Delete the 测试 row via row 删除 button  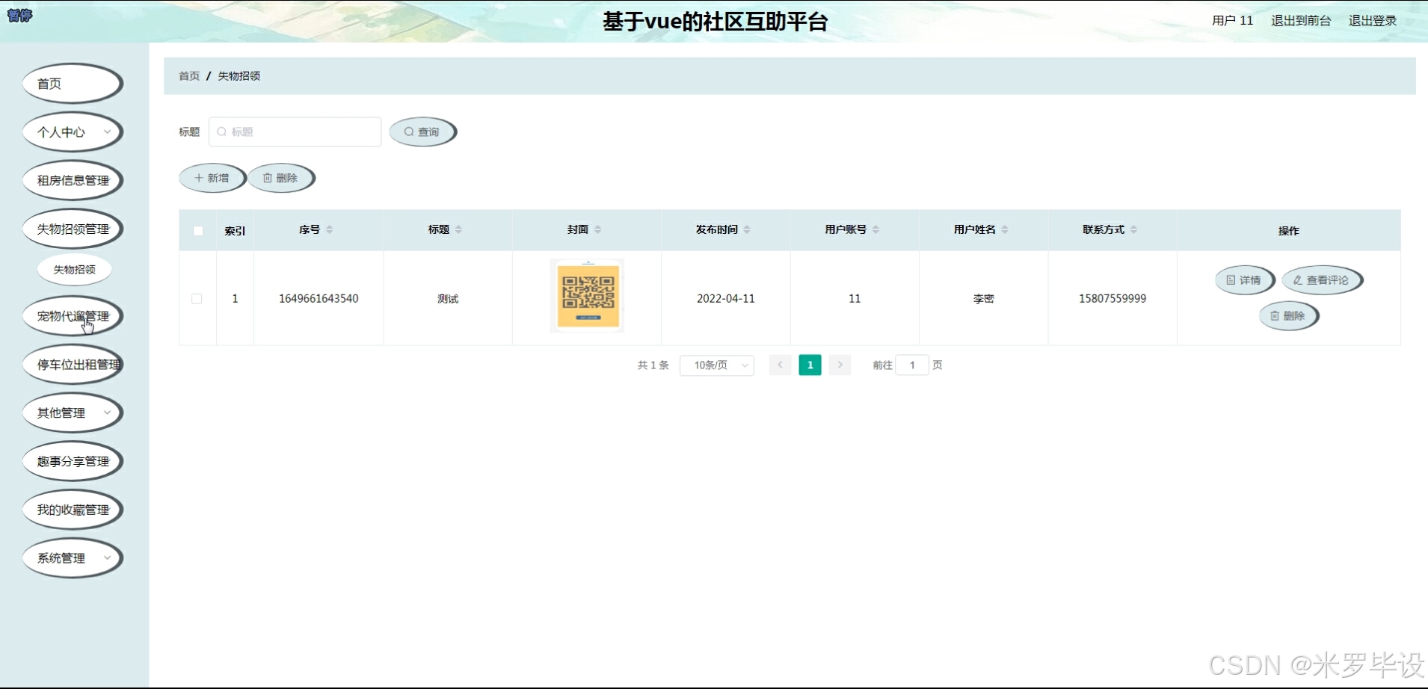click(1288, 316)
